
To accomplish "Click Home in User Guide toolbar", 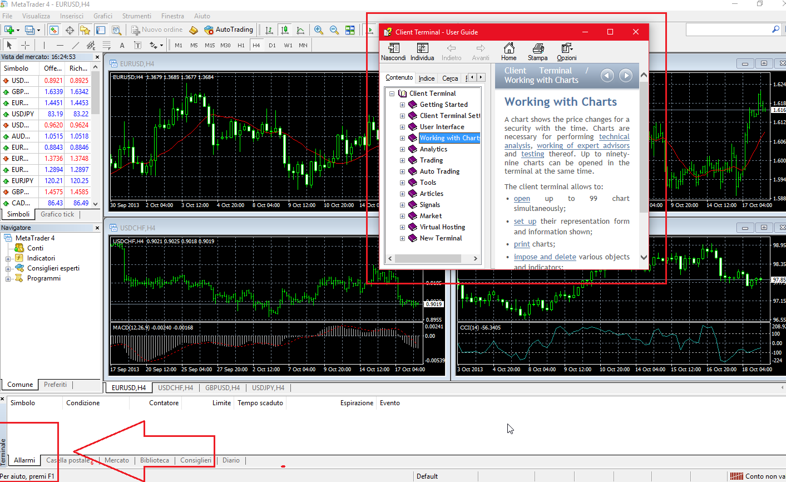I will pos(508,52).
